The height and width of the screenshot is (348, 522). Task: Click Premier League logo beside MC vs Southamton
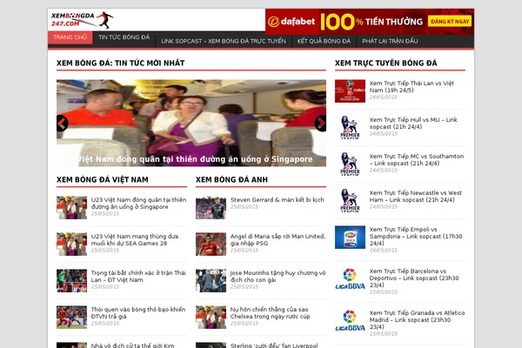(350, 164)
